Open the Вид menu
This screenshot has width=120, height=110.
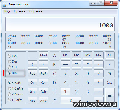7,11
